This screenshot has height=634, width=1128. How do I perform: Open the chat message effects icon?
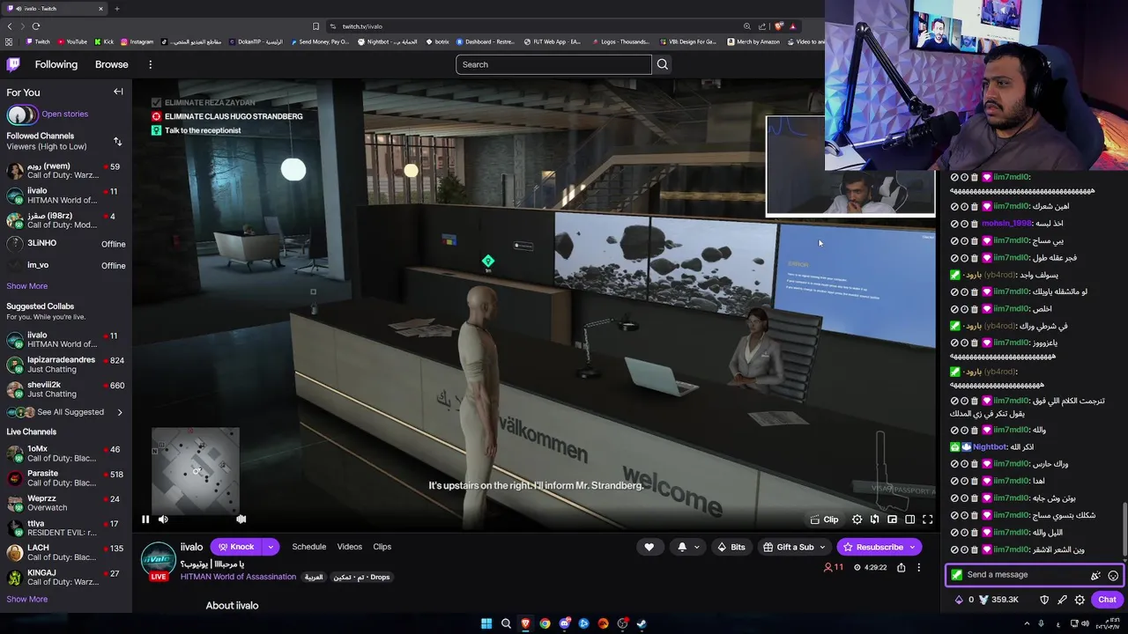click(1095, 575)
